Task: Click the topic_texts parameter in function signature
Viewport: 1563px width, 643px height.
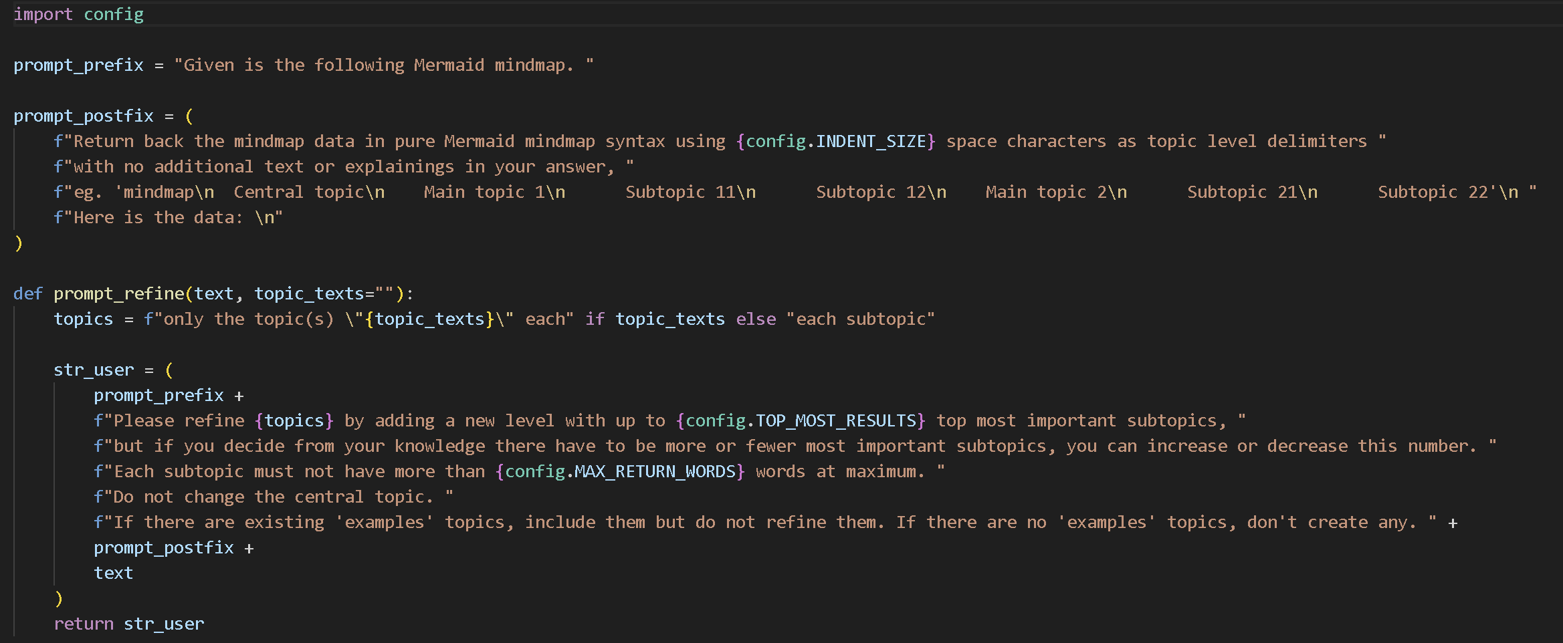Action: pyautogui.click(x=309, y=293)
